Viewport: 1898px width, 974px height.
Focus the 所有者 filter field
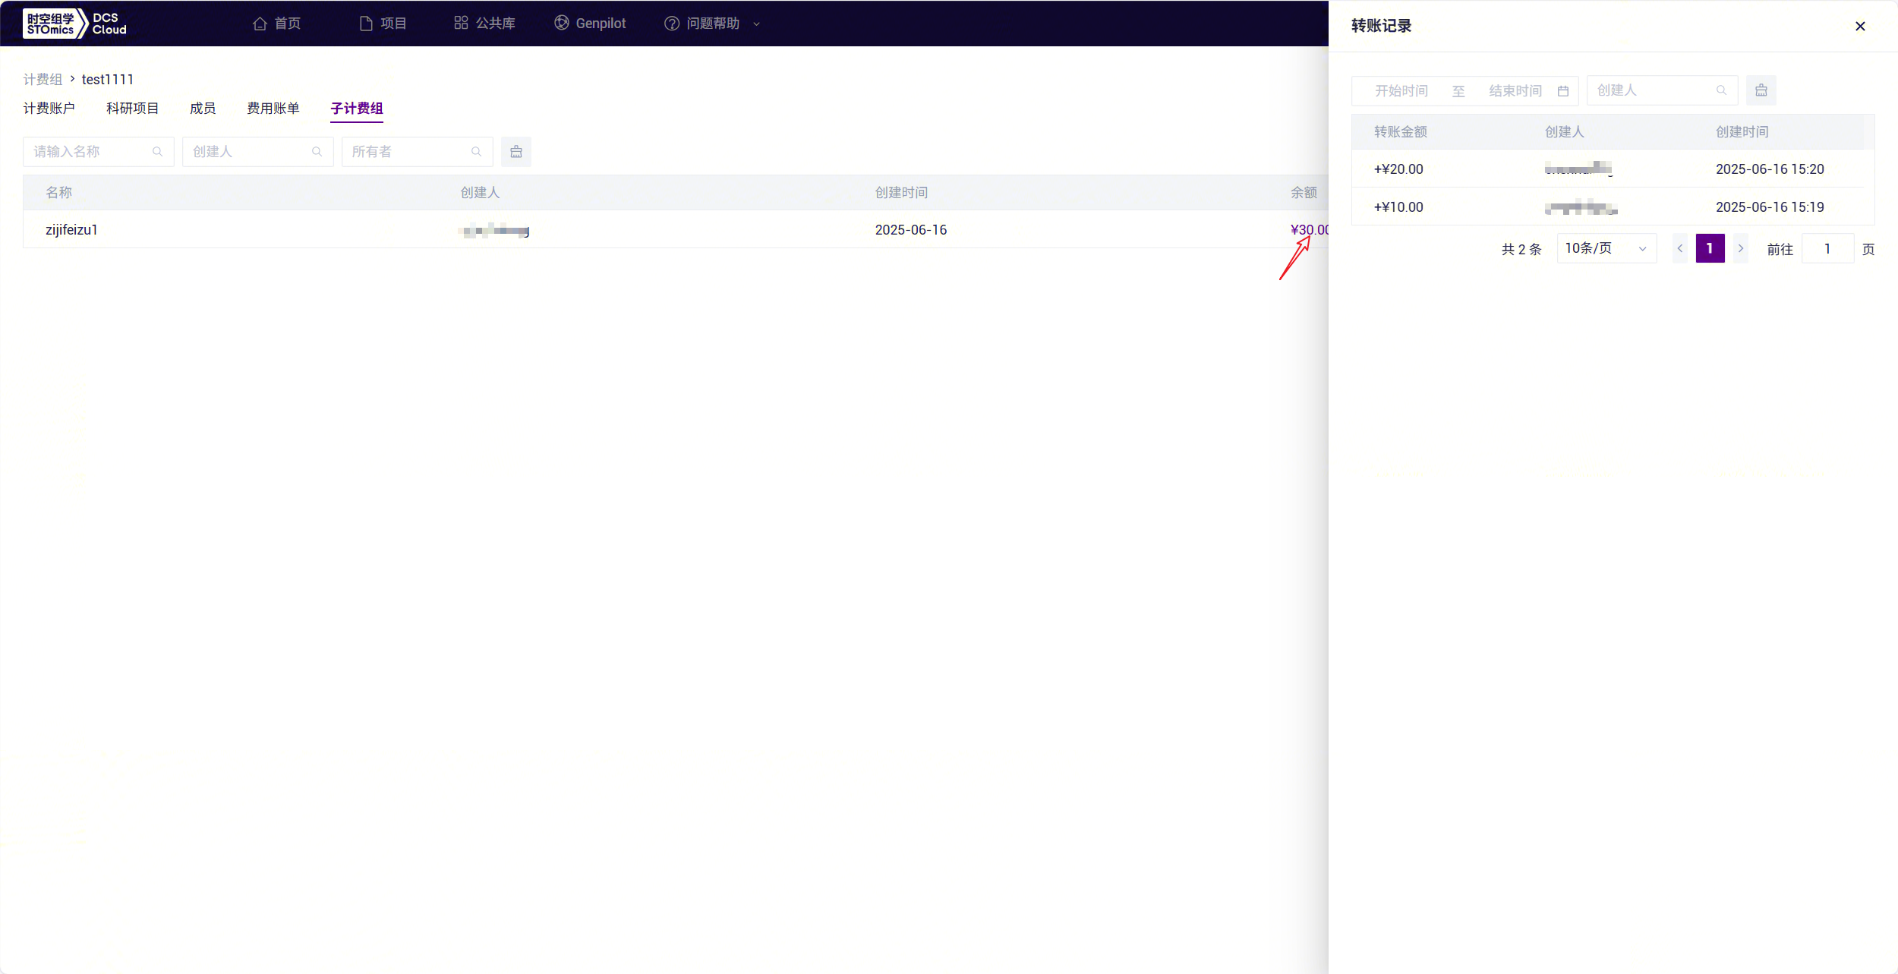pos(418,152)
